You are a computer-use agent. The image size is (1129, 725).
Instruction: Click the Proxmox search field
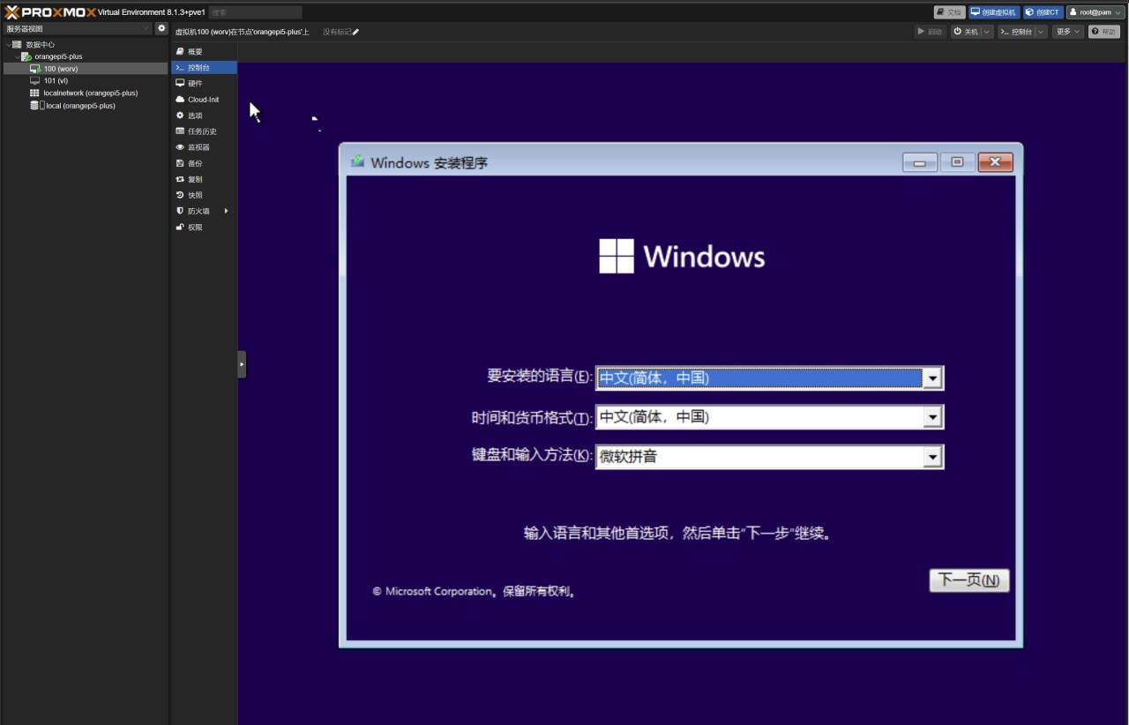pos(256,12)
